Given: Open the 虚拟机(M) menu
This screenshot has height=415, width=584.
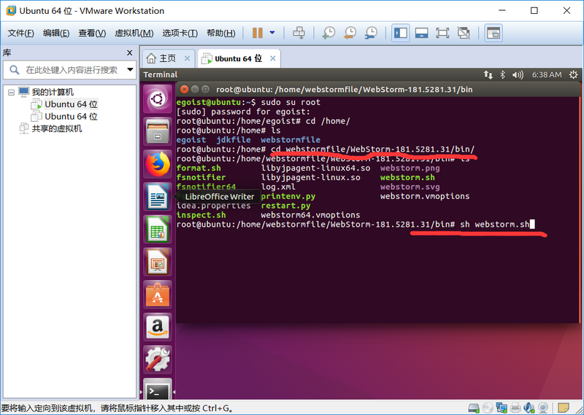Looking at the screenshot, I should coord(134,33).
